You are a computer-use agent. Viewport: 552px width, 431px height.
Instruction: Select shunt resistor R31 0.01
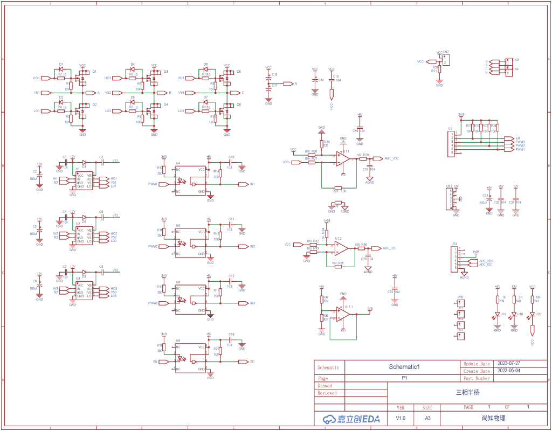(x=439, y=69)
